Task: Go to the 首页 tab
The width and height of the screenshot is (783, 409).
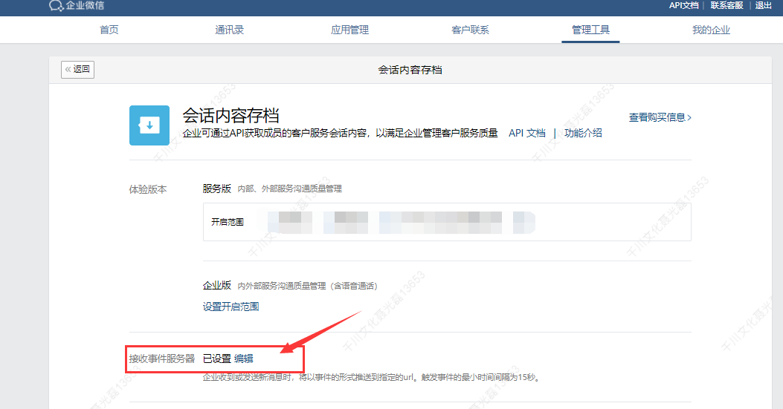Action: (x=109, y=30)
